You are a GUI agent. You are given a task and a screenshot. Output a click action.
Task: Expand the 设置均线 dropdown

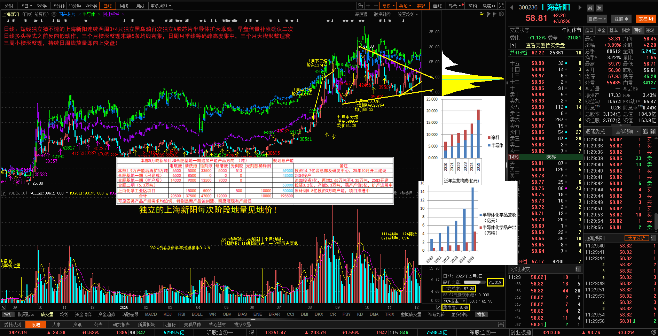coord(408,14)
